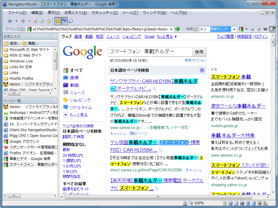
Task: Open the サンワサプライ CAR-HLD1BK result link
Action: (154, 85)
